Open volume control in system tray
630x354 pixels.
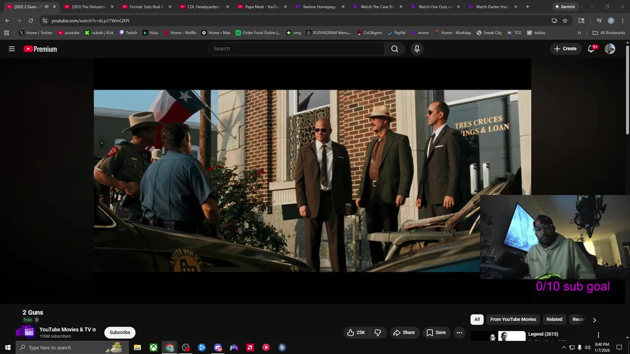[587, 348]
